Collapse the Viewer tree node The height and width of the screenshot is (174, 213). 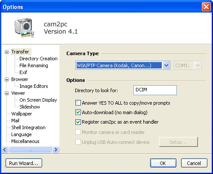click(x=6, y=93)
